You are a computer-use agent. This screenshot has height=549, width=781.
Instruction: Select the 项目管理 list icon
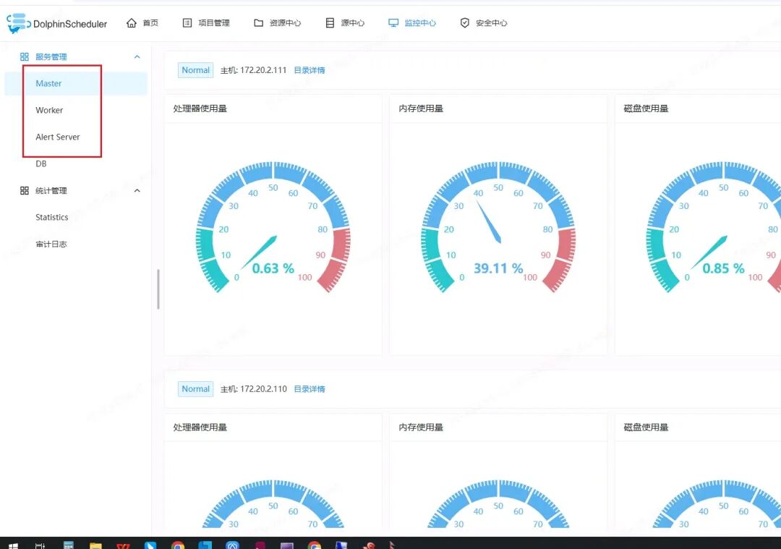[x=187, y=23]
